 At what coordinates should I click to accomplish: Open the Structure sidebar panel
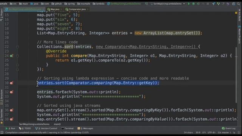point(2,97)
